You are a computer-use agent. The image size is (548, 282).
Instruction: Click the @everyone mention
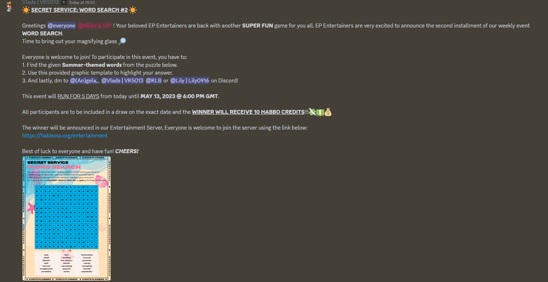point(61,26)
